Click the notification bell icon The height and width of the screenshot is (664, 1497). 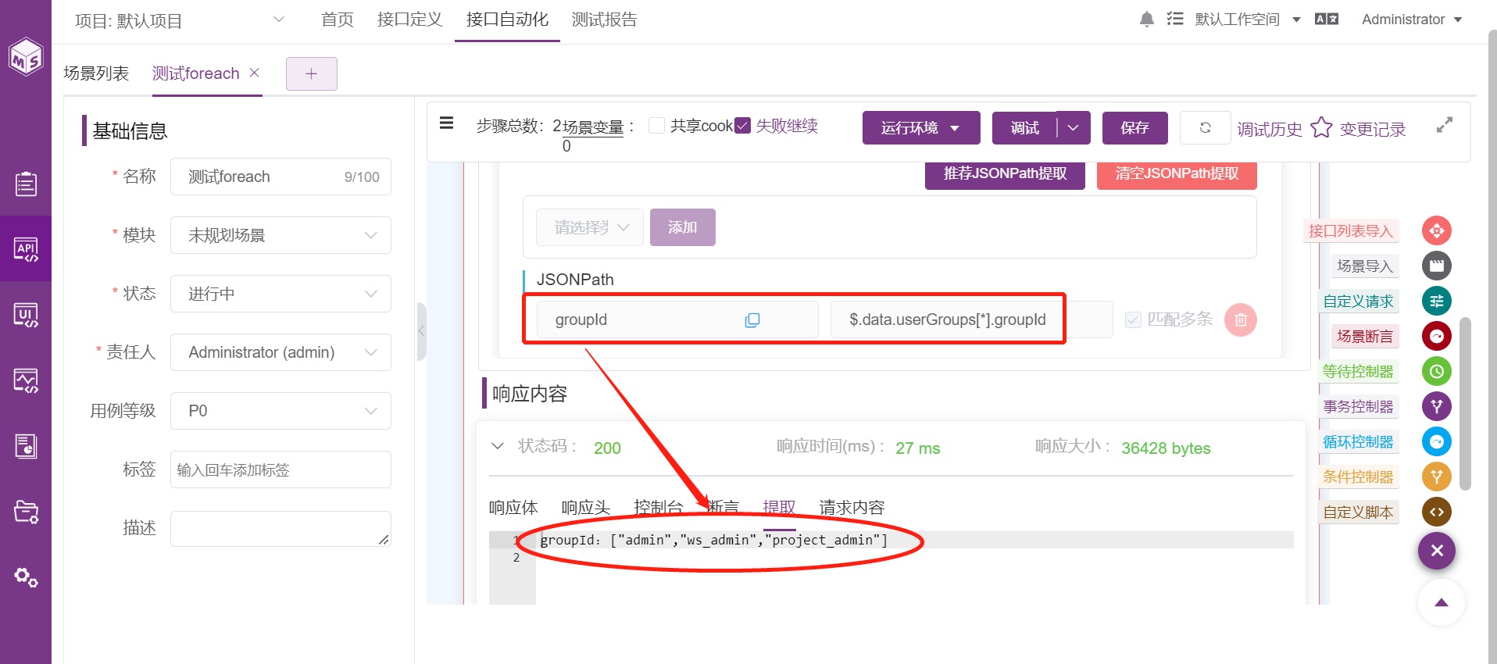tap(1146, 20)
